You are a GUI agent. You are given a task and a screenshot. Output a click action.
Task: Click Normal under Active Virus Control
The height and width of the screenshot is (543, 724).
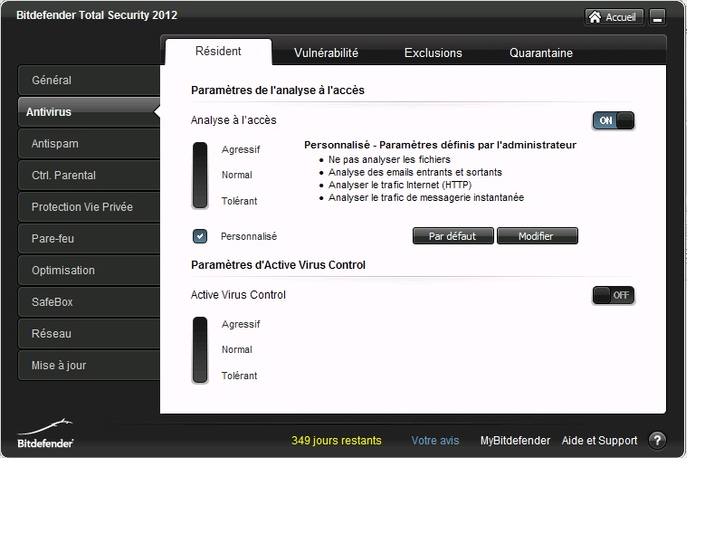click(237, 349)
